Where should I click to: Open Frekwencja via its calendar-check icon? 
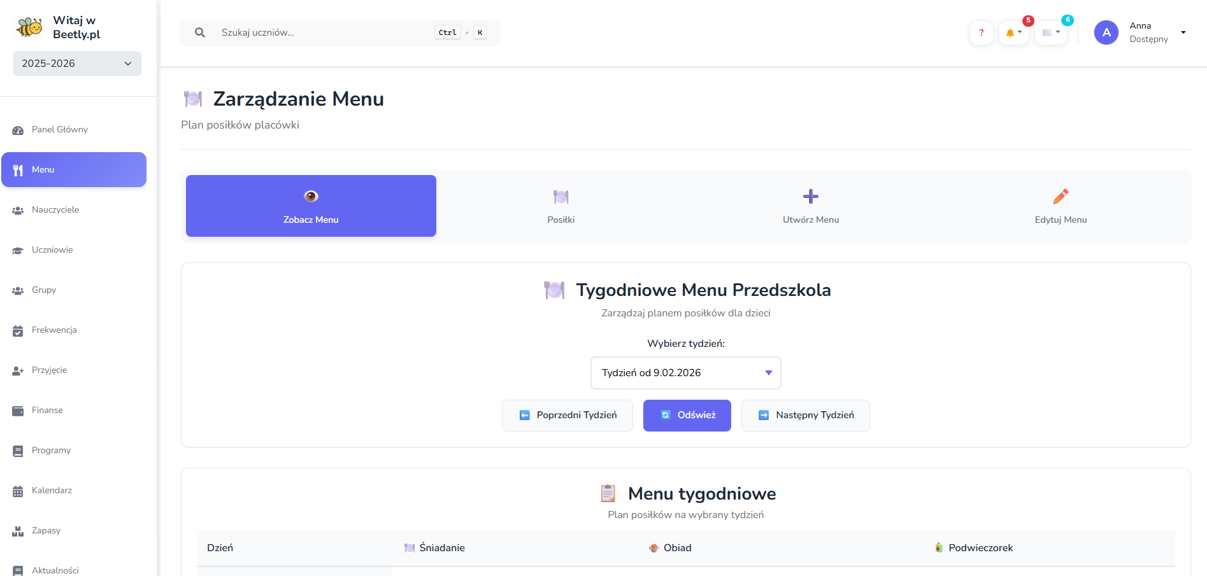pos(17,330)
